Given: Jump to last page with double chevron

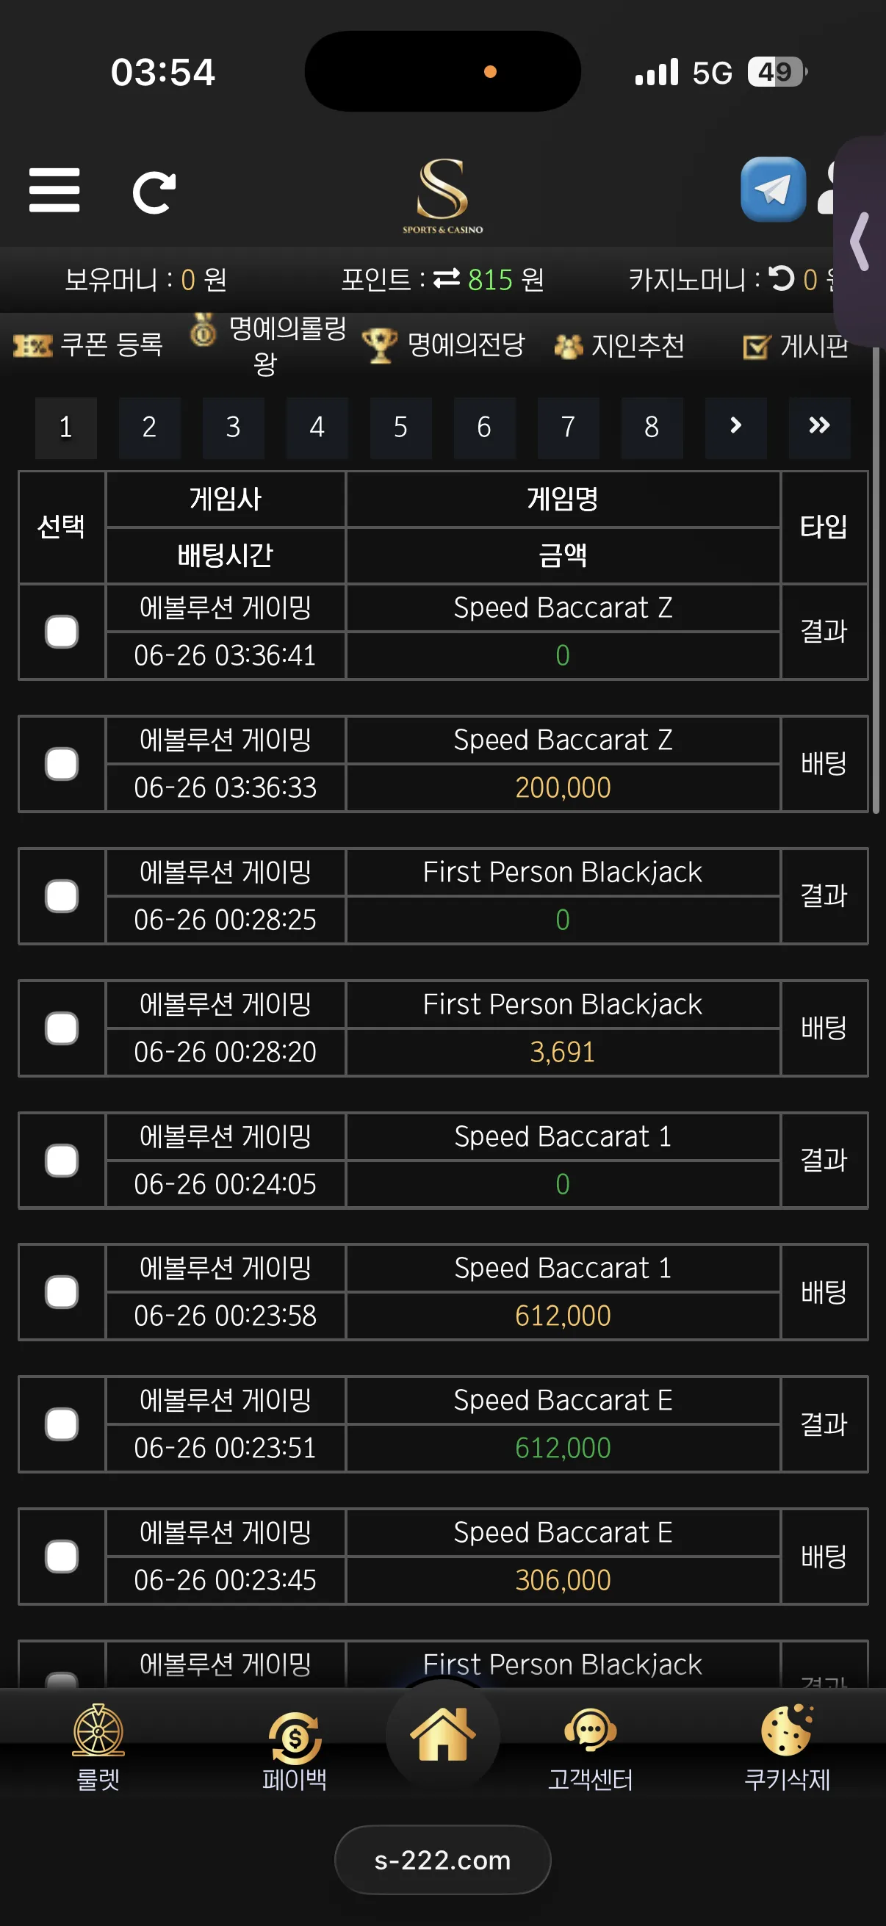Looking at the screenshot, I should [819, 427].
